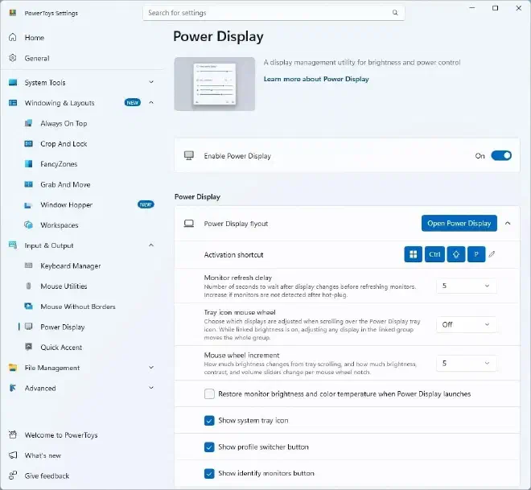531x490 pixels.
Task: Expand the File Management chevron
Action: click(x=151, y=367)
